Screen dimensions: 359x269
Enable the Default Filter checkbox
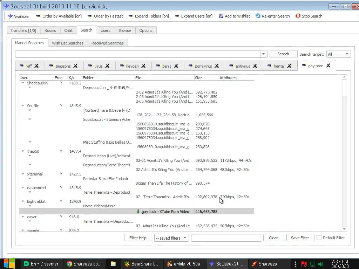click(319, 238)
